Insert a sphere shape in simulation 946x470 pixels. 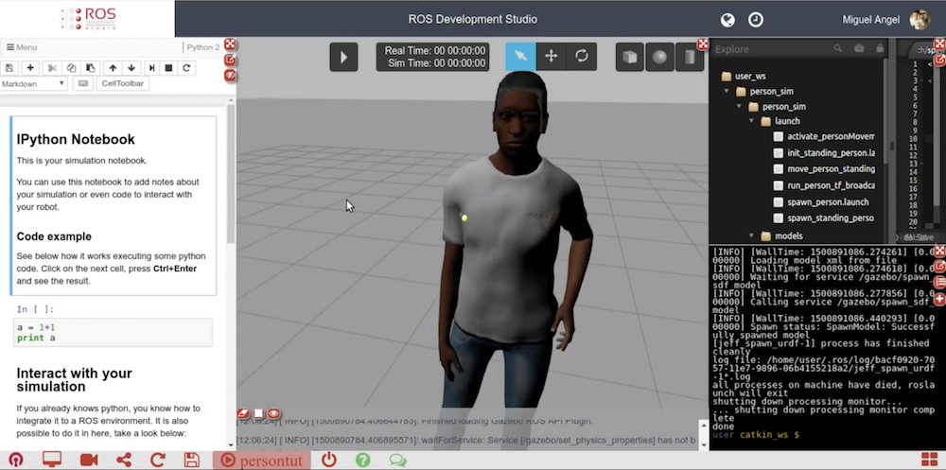[x=659, y=57]
